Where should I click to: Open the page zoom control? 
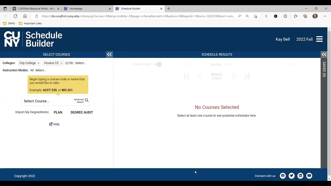[x=247, y=16]
